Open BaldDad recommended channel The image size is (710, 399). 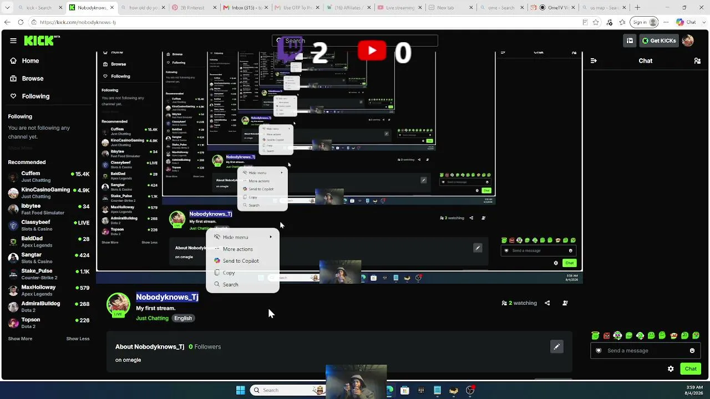pyautogui.click(x=49, y=242)
